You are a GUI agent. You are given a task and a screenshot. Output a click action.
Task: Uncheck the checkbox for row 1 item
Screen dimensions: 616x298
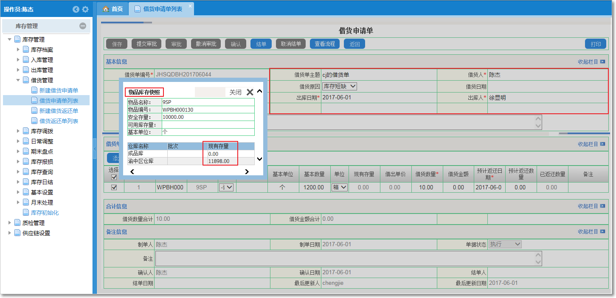click(114, 187)
